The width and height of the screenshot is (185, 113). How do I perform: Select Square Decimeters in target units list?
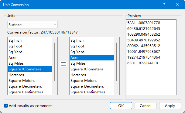[x=92, y=86]
